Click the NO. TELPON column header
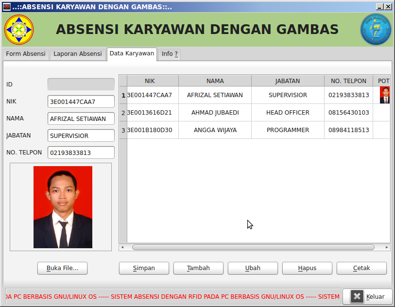The width and height of the screenshot is (395, 307). pyautogui.click(x=348, y=81)
